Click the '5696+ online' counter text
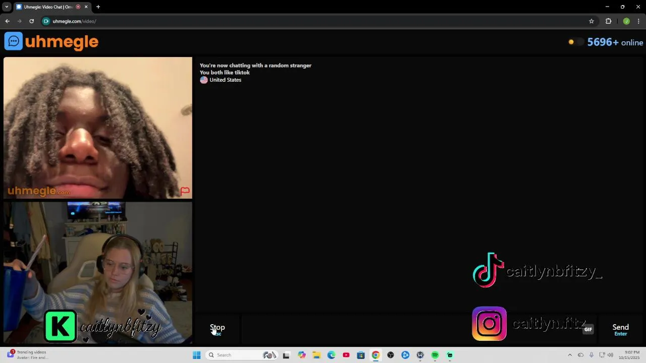Viewport: 646px width, 363px height. tap(615, 42)
